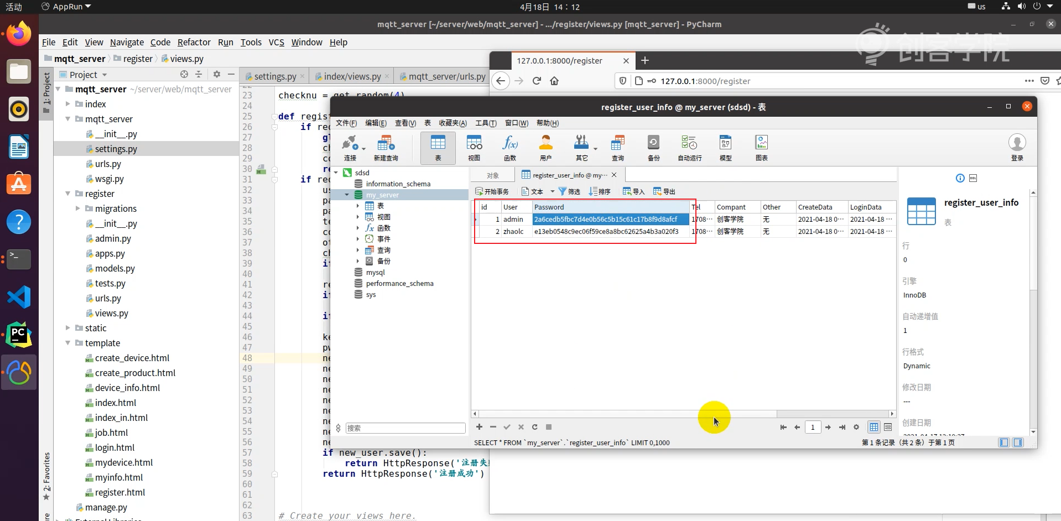Open Visual Studio Code from the dock

click(x=19, y=297)
